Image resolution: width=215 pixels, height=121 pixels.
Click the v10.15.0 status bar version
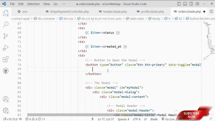[10, 119]
